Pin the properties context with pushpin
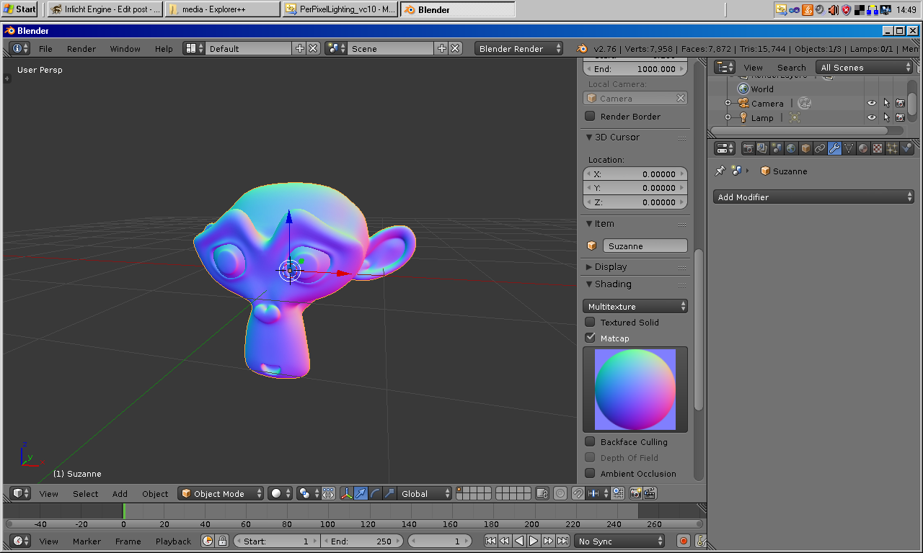Image resolution: width=923 pixels, height=553 pixels. 720,171
